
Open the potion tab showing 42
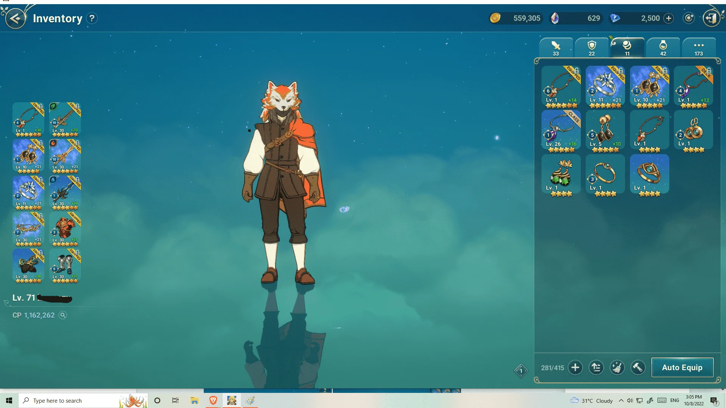[663, 48]
